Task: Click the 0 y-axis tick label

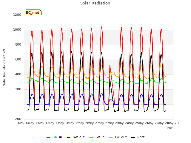Action: pyautogui.click(x=20, y=104)
